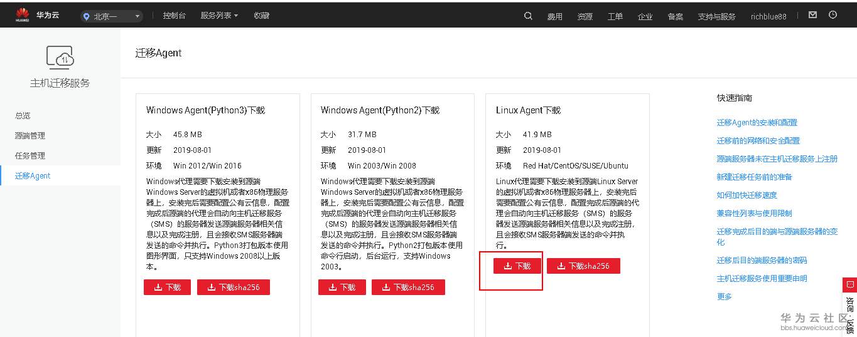Download the Windows Agent (Python3) package
857x337 pixels.
click(167, 287)
